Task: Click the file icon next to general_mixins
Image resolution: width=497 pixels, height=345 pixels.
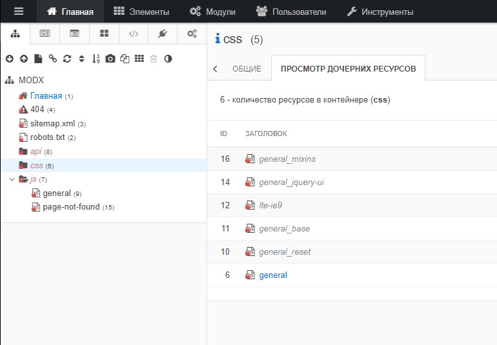Action: pos(250,159)
